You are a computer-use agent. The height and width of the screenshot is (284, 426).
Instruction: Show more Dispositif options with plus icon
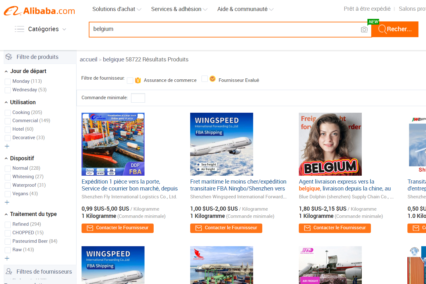coord(7,202)
